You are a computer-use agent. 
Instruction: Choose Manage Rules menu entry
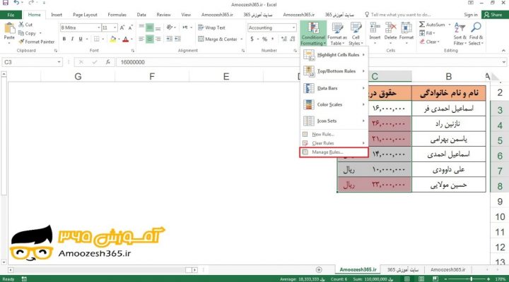[334, 152]
